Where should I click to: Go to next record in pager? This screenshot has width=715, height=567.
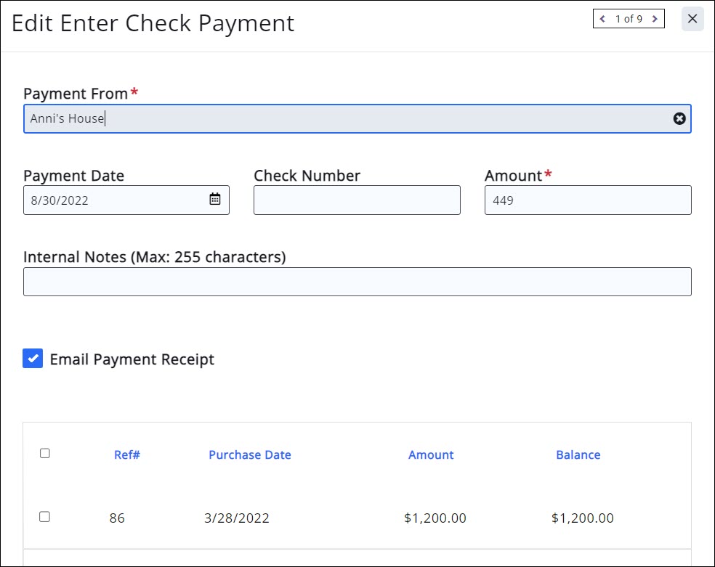655,19
